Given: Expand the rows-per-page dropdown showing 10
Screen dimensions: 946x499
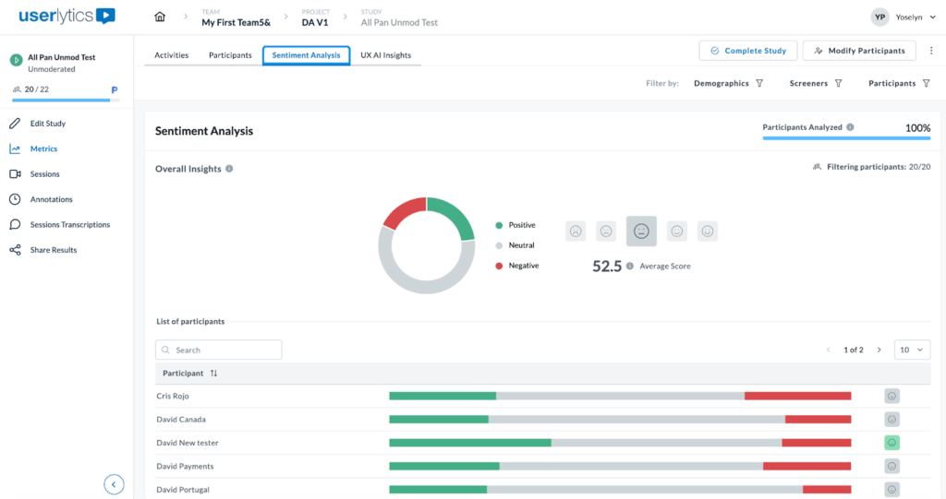Looking at the screenshot, I should 912,350.
